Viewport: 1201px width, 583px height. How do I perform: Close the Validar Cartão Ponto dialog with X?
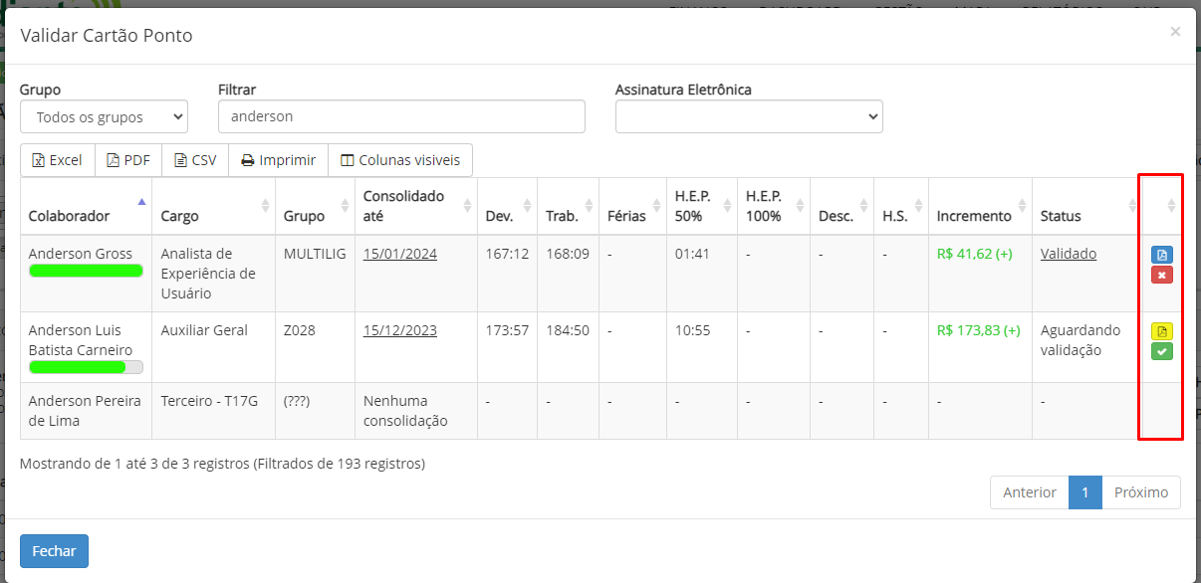(1175, 32)
